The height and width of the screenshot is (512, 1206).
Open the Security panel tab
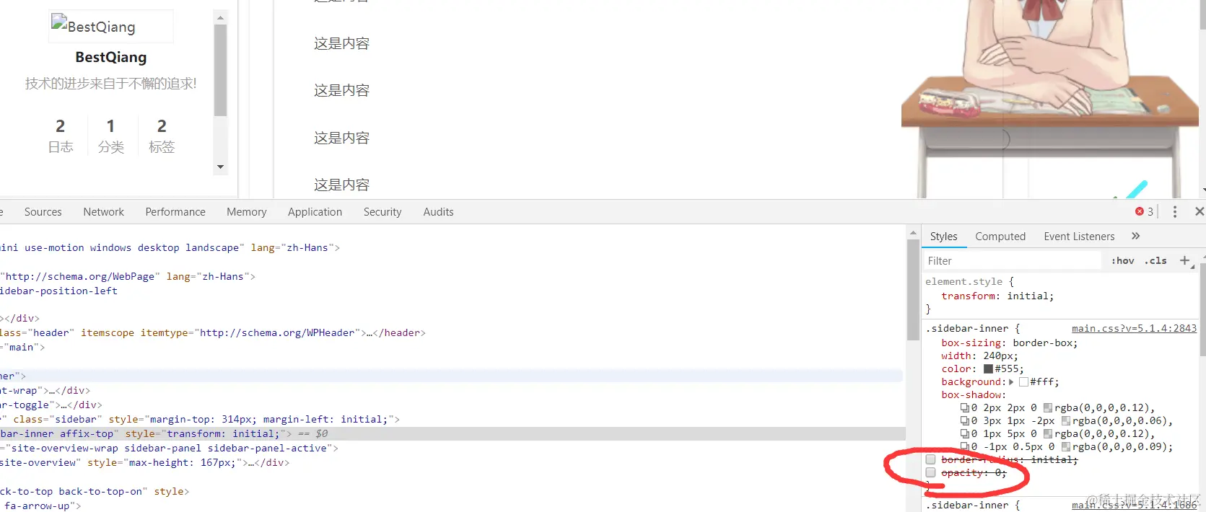coord(383,211)
